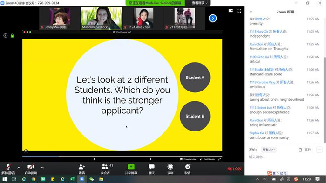This screenshot has height=183, width=326.
Task: Click sender name 'Alan Choi' above 'Stimualtion on Thoughts'
Action: 256,44
